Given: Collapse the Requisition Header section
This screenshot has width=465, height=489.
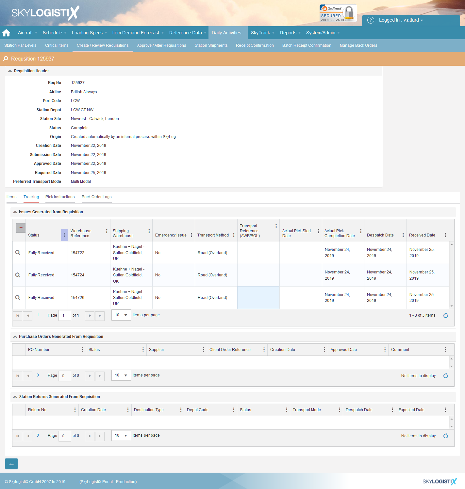Looking at the screenshot, I should point(10,71).
